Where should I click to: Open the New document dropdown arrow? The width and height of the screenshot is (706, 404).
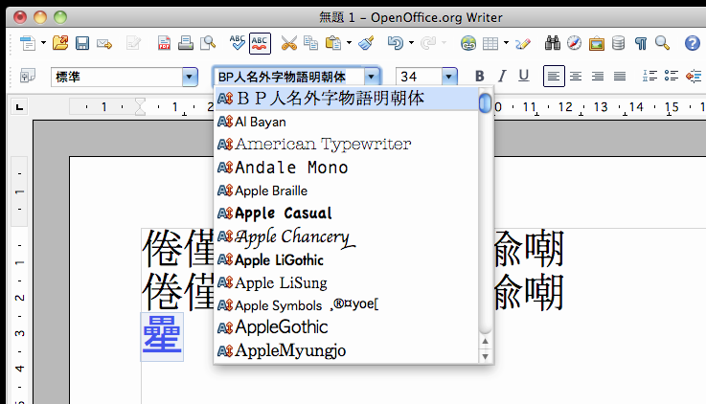[x=44, y=43]
